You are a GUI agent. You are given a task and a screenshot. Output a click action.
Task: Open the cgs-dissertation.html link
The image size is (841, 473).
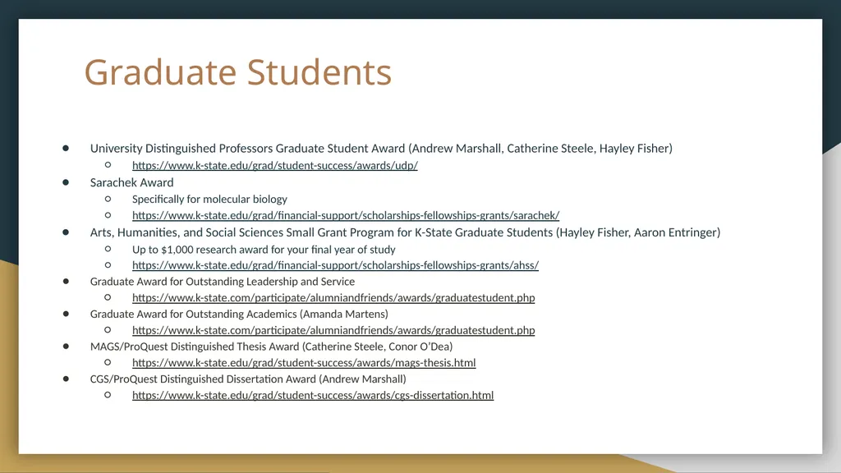(x=313, y=395)
